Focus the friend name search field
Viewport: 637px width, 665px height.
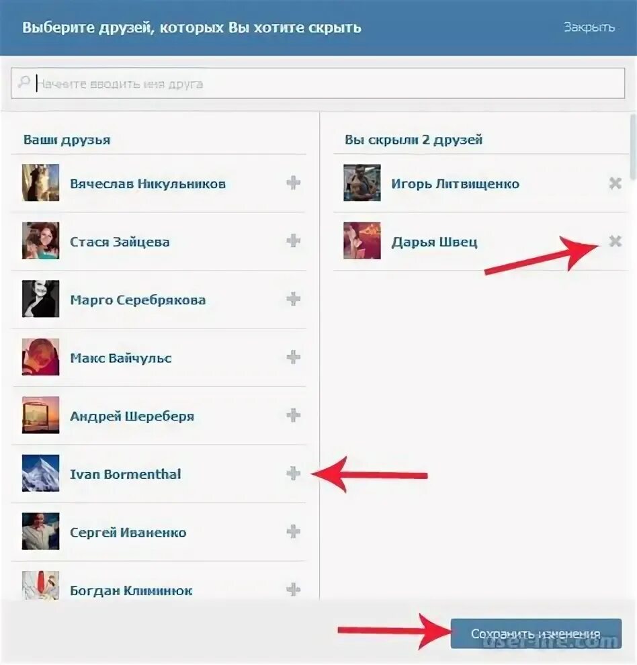tap(318, 83)
